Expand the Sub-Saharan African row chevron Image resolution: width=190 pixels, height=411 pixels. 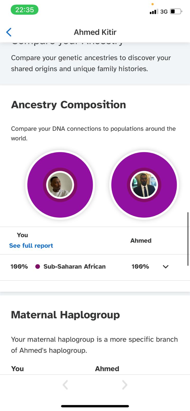[x=166, y=267]
